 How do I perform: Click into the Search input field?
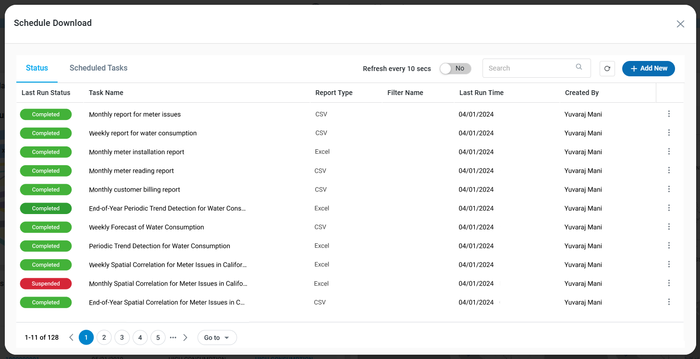click(528, 68)
